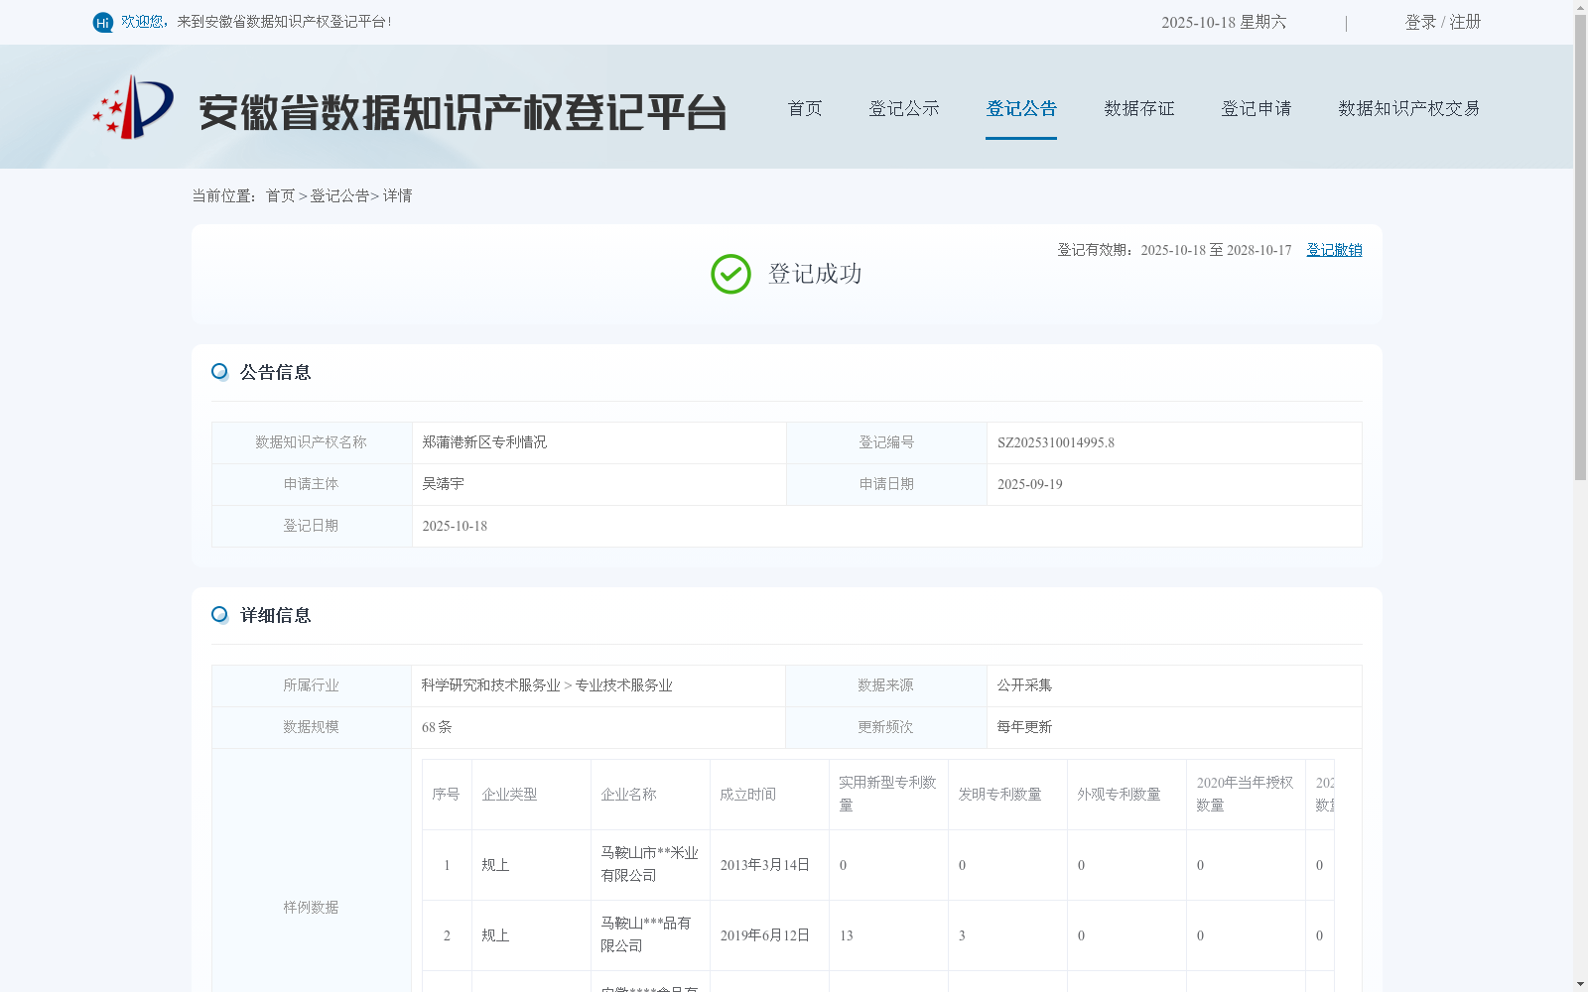1588x992 pixels.
Task: Click the platform logo emblem
Action: click(x=133, y=107)
